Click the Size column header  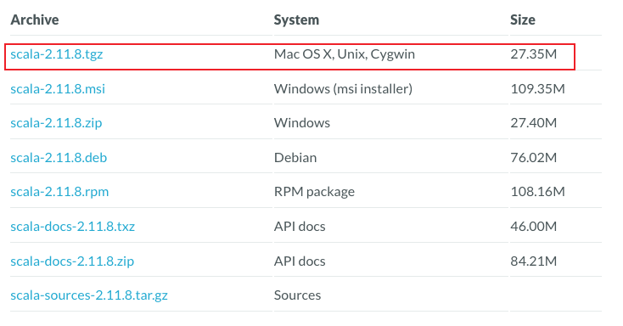[523, 20]
